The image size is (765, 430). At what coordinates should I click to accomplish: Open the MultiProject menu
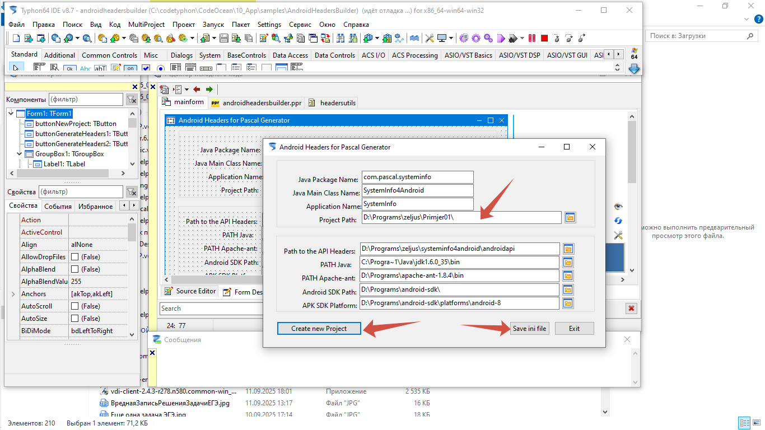coord(146,25)
